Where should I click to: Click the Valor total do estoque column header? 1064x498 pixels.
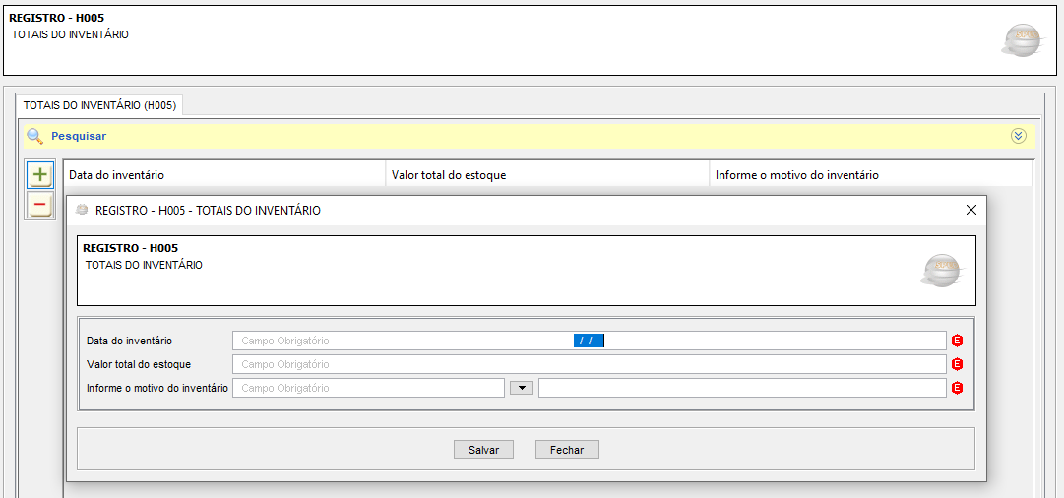[x=449, y=175]
